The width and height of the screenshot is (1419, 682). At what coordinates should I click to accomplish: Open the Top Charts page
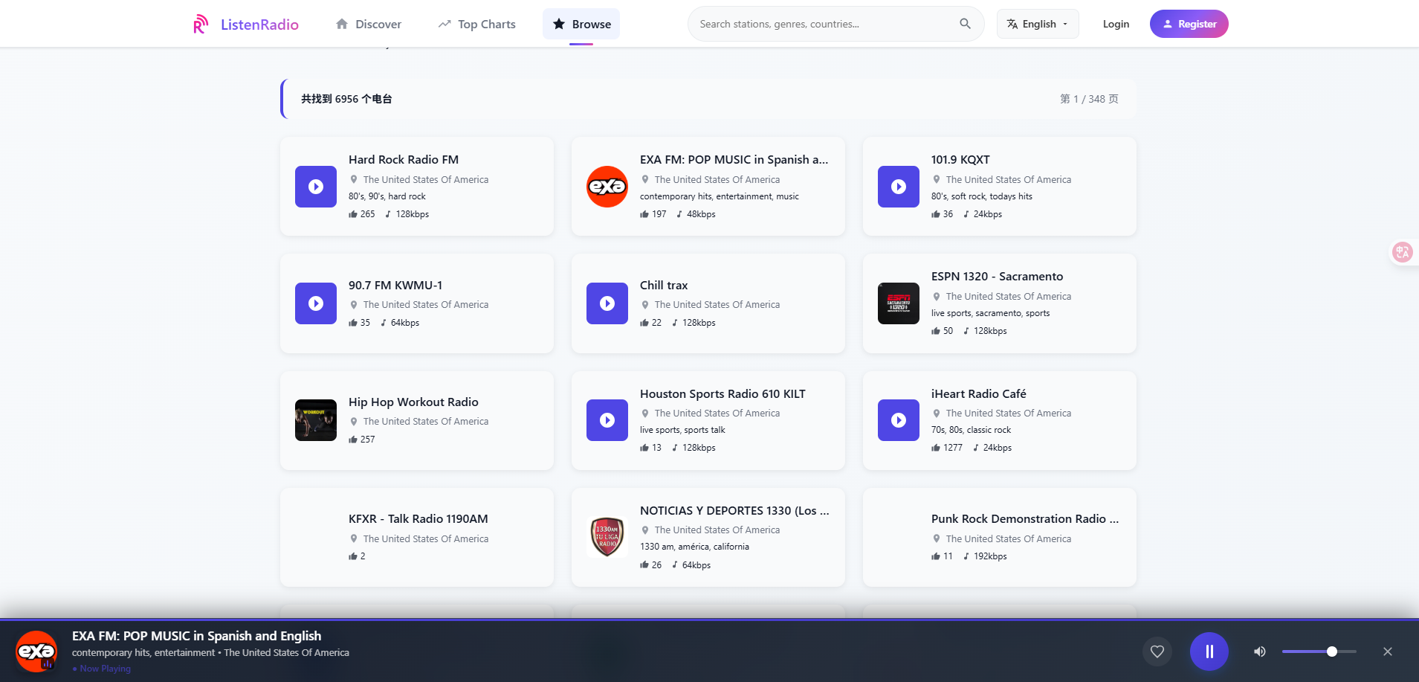[477, 24]
